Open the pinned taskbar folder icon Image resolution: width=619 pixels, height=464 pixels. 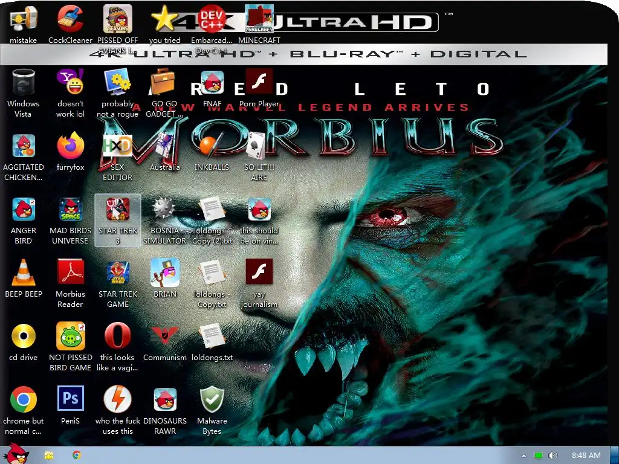click(49, 456)
